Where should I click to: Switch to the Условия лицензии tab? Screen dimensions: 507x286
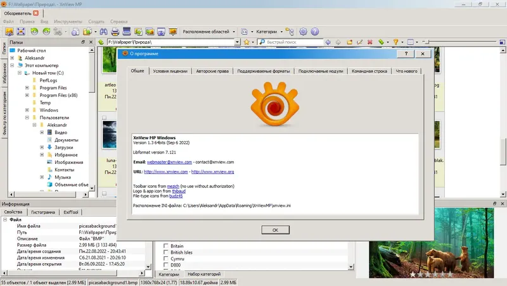170,71
